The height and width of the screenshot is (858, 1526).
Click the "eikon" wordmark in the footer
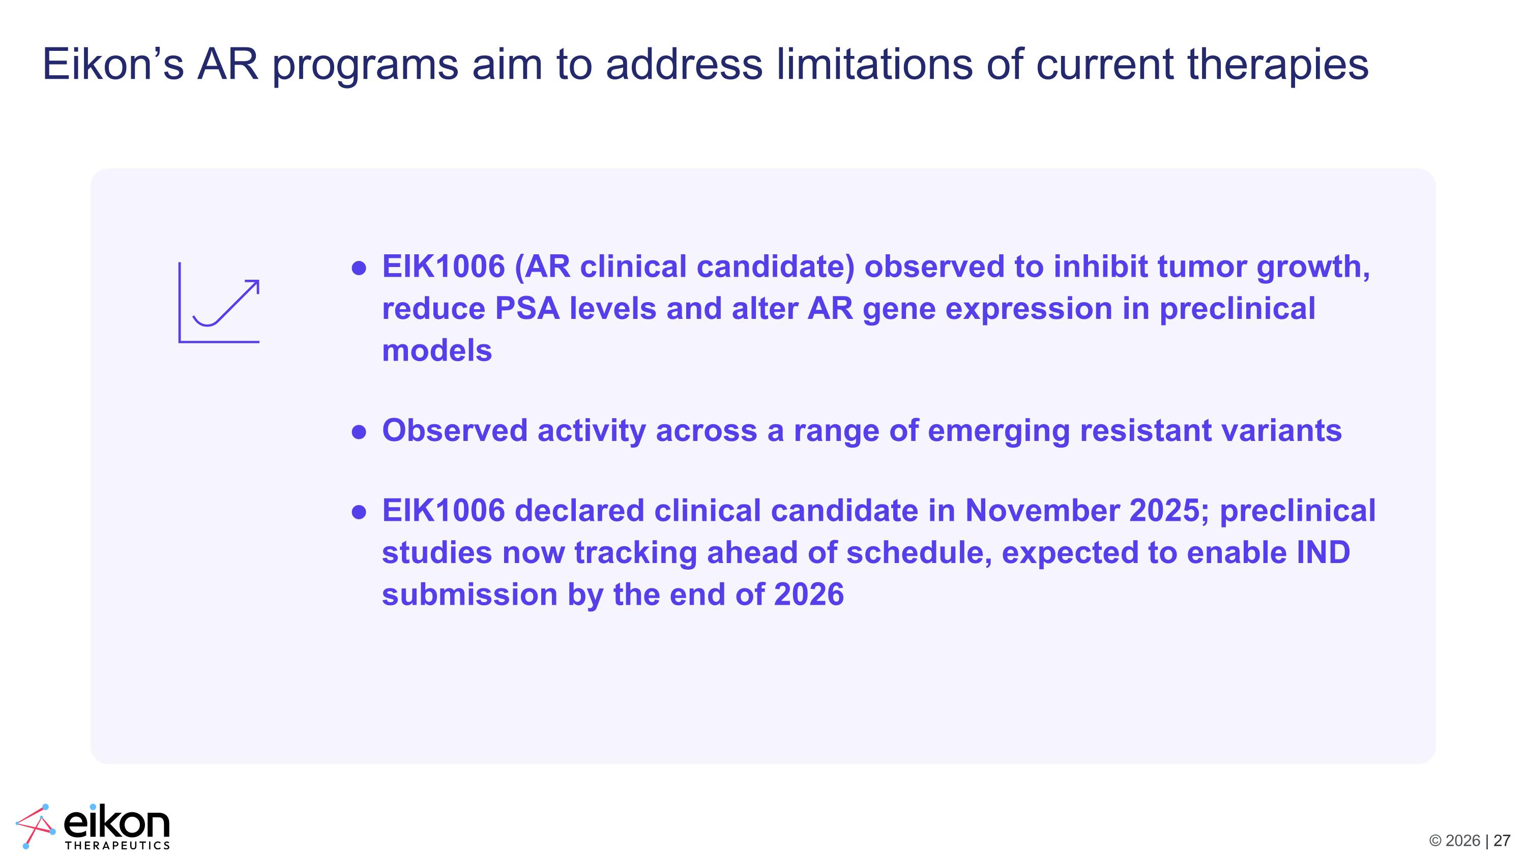click(116, 821)
